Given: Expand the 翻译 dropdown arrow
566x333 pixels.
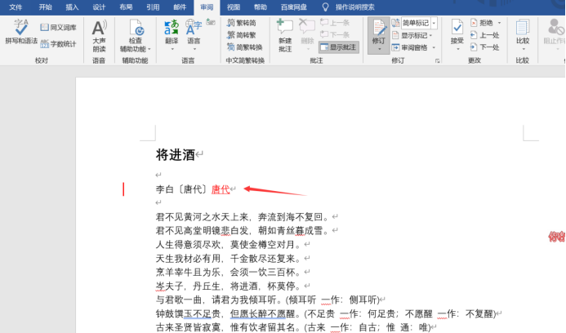Looking at the screenshot, I should [x=172, y=50].
